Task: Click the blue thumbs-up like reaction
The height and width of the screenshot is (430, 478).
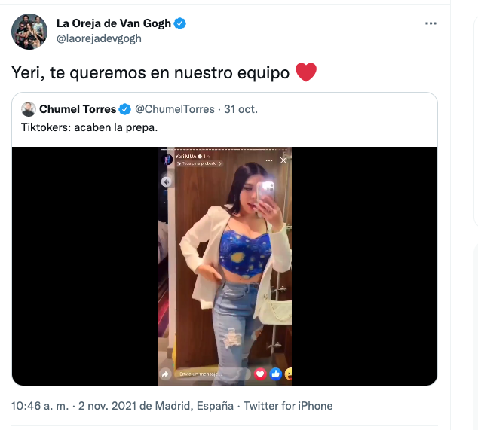Action: [276, 374]
